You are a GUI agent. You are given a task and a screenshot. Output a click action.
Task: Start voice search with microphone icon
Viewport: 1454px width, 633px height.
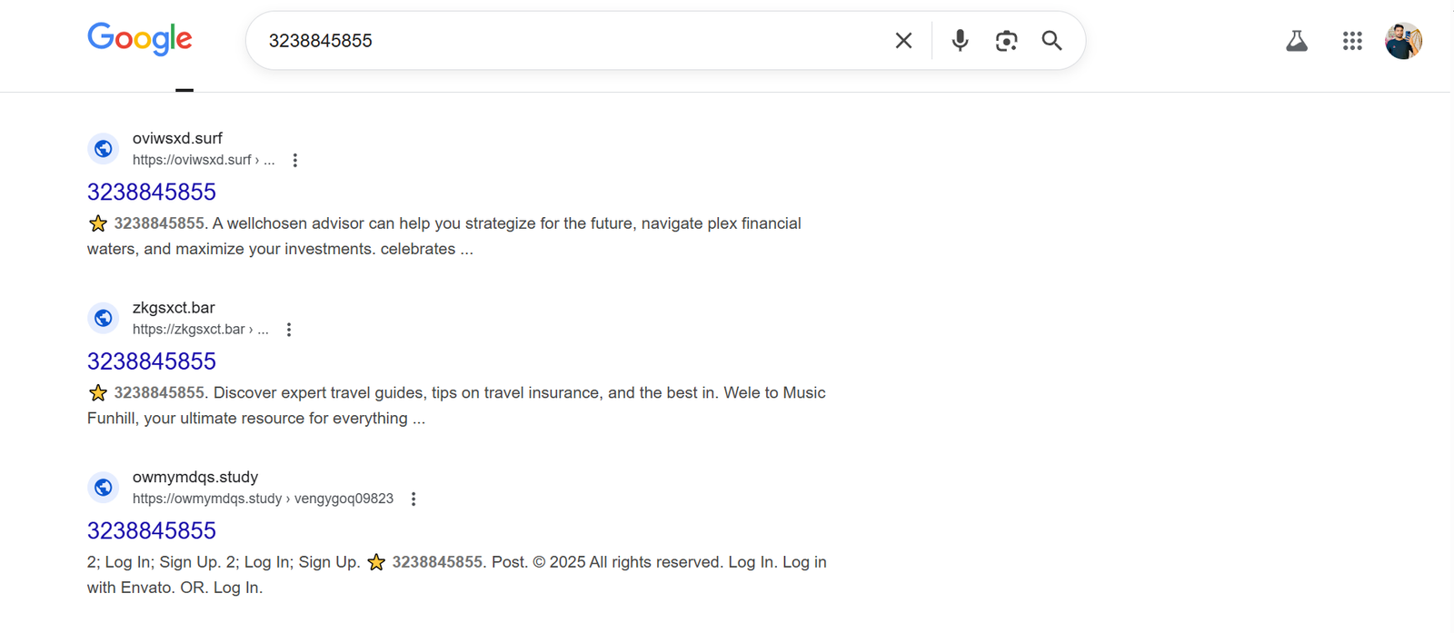pyautogui.click(x=960, y=41)
